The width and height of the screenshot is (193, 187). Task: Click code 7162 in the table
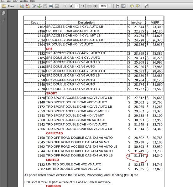(41, 27)
